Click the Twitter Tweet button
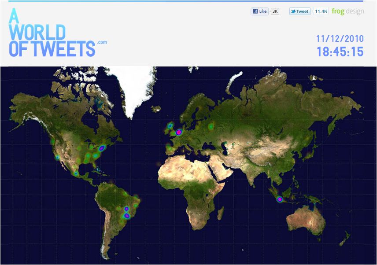The height and width of the screenshot is (265, 377). click(x=299, y=11)
